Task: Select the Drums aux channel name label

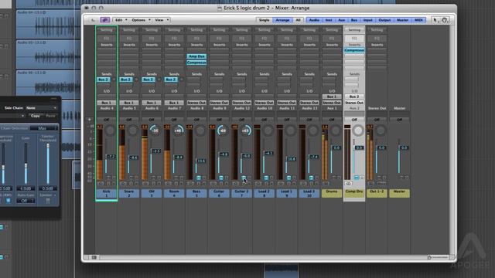Action: pos(332,193)
